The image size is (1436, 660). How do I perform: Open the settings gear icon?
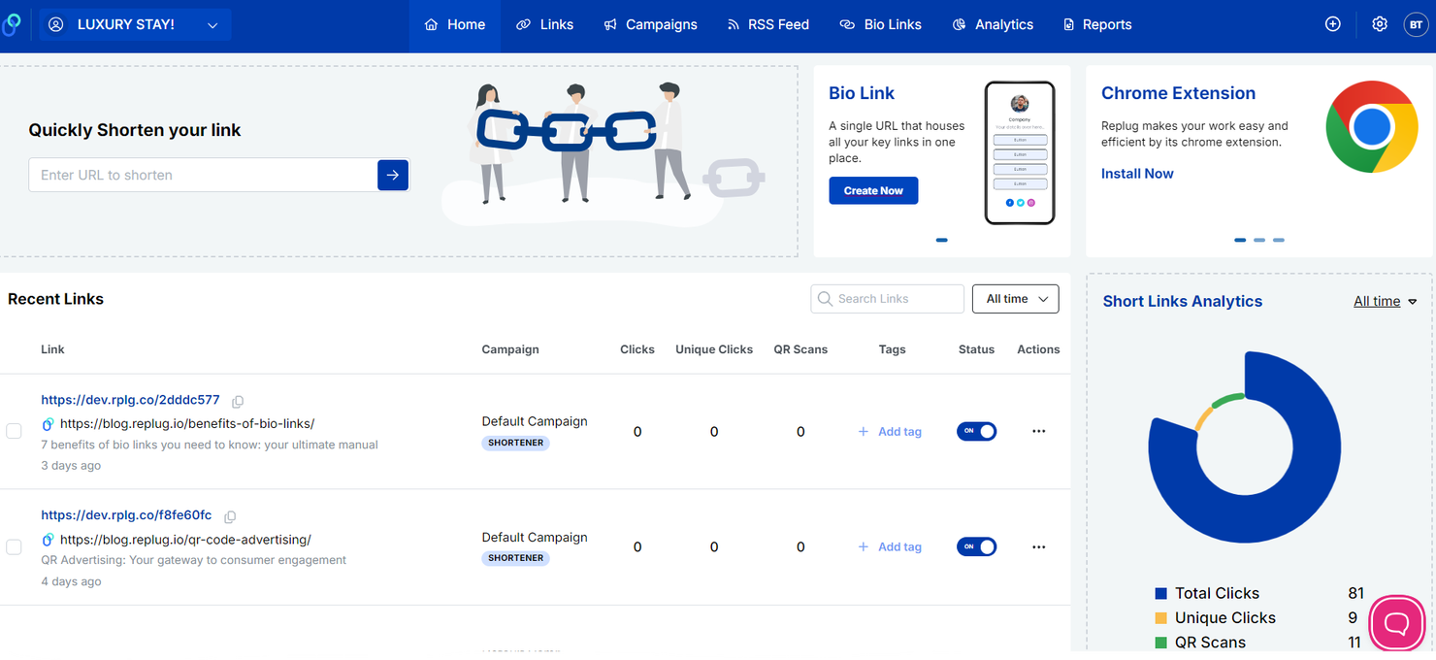click(x=1380, y=24)
